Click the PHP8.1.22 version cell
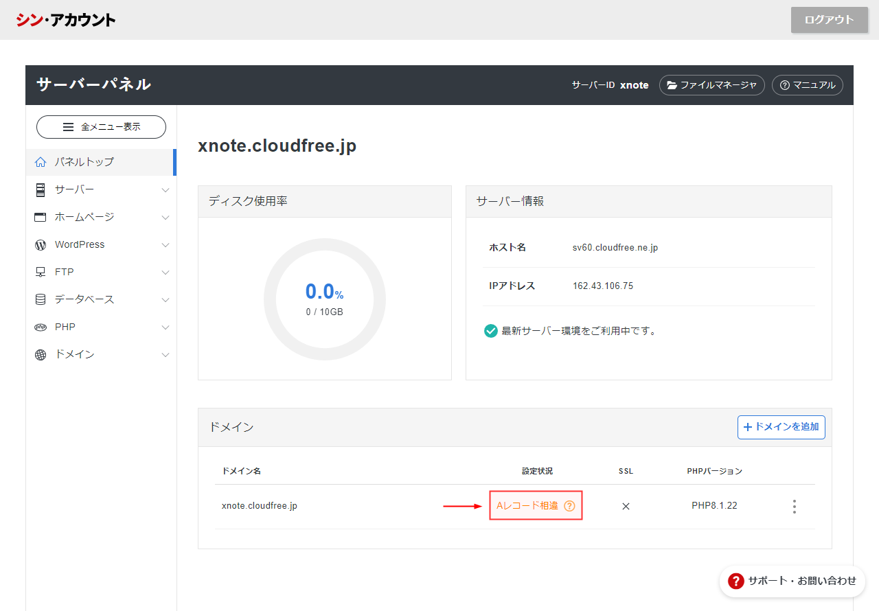879x611 pixels. tap(714, 505)
